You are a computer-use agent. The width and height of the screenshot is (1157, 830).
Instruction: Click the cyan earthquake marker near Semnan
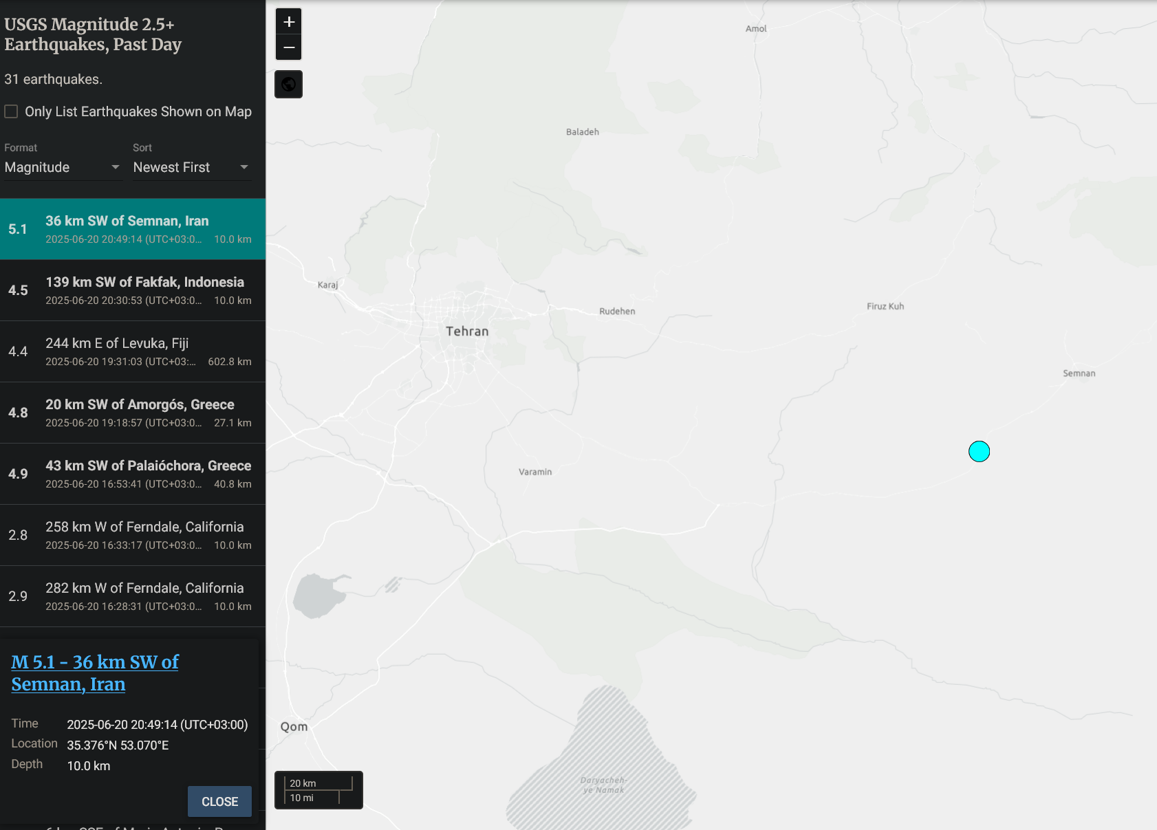tap(979, 451)
